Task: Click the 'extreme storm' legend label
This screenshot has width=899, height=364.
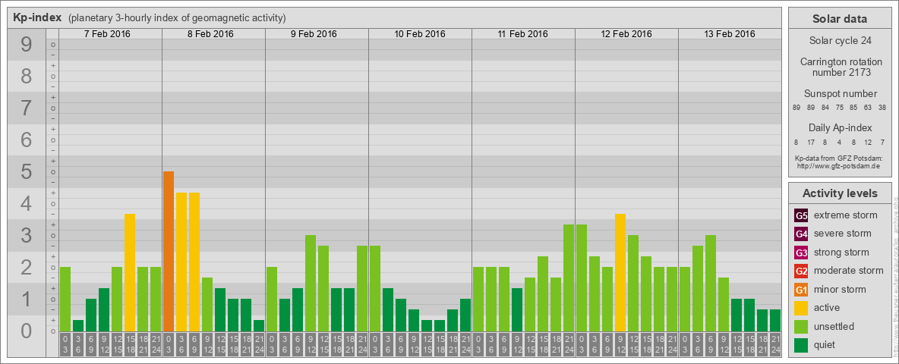Action: tap(846, 215)
